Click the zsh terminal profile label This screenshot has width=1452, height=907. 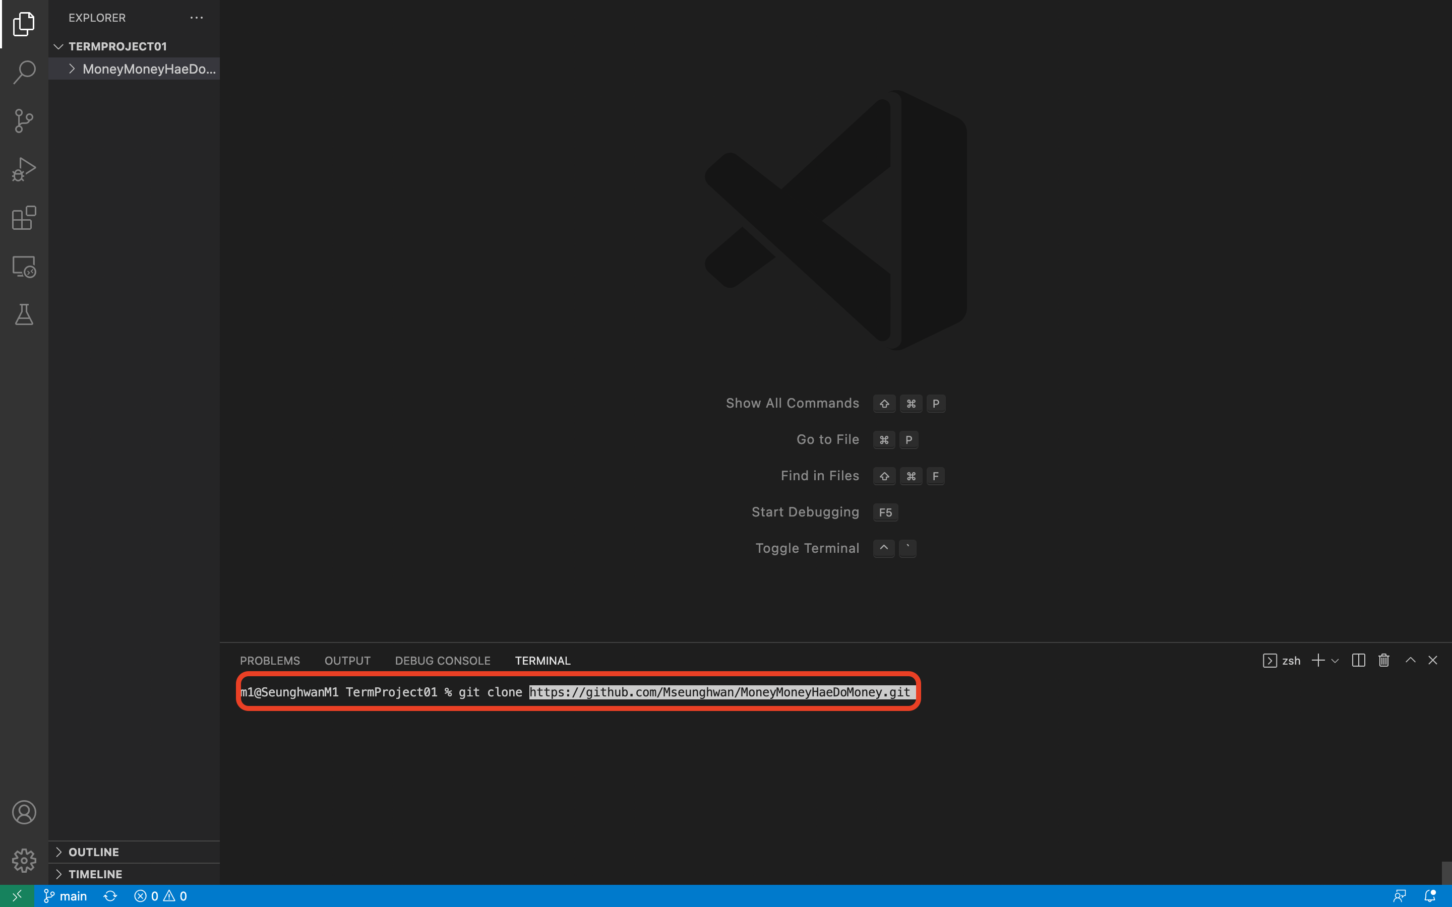point(1282,661)
